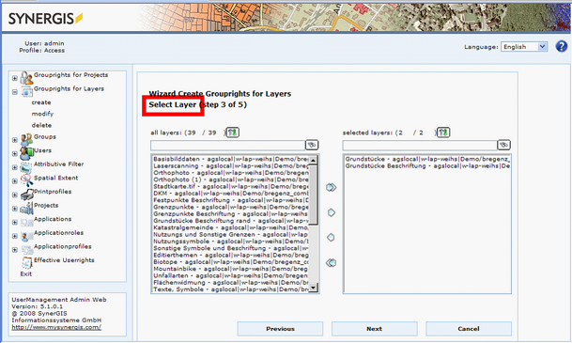This screenshot has width=572, height=343.
Task: Select modify under Grouprights for Layers
Action: (x=42, y=114)
